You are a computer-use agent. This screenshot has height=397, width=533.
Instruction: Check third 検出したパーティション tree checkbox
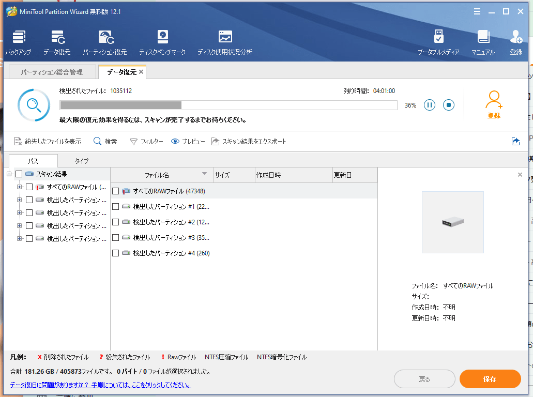[x=29, y=226]
